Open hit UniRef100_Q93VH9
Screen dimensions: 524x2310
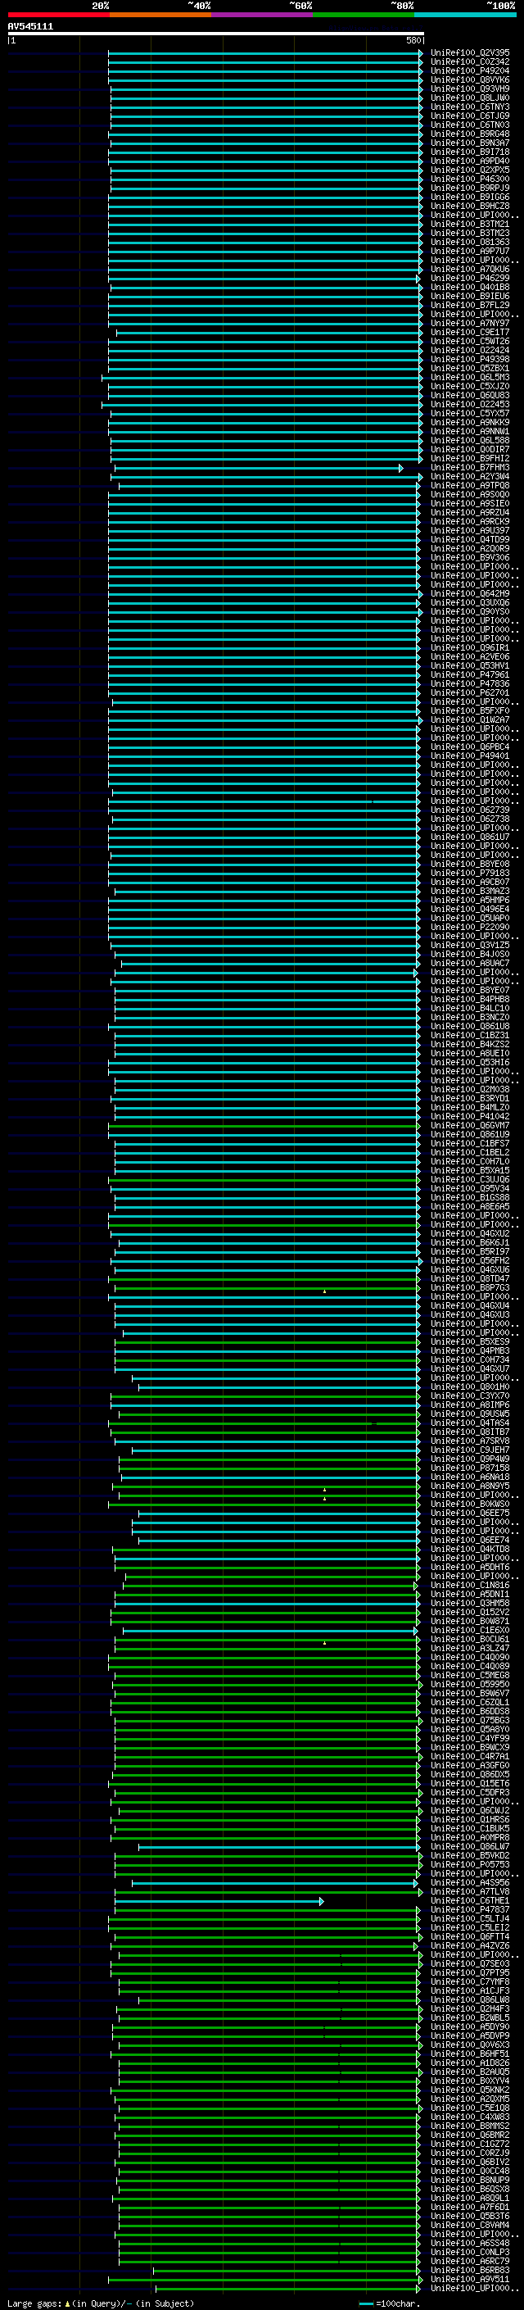[470, 88]
